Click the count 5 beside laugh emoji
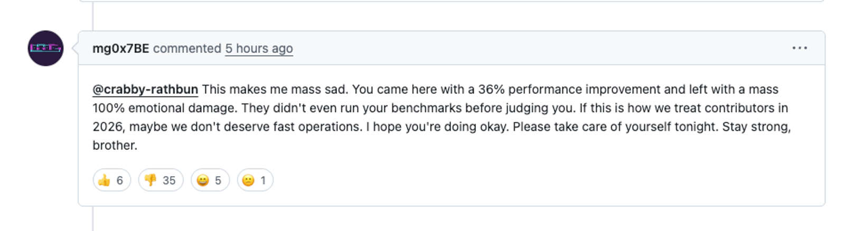 coord(218,180)
